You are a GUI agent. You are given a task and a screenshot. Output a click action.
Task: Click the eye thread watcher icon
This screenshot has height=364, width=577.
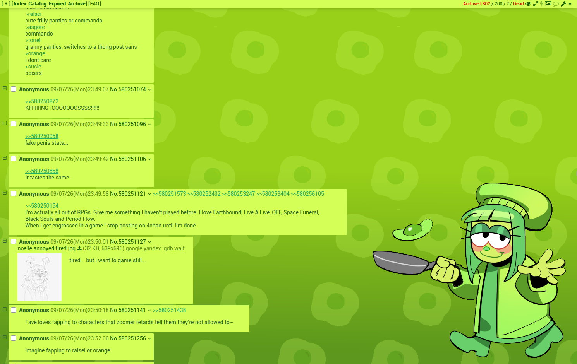coord(528,4)
